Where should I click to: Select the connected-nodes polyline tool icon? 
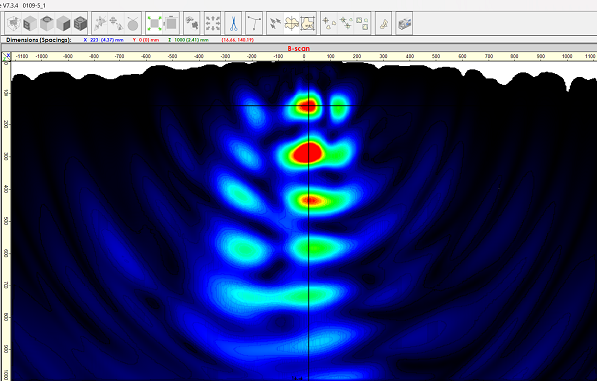[253, 24]
